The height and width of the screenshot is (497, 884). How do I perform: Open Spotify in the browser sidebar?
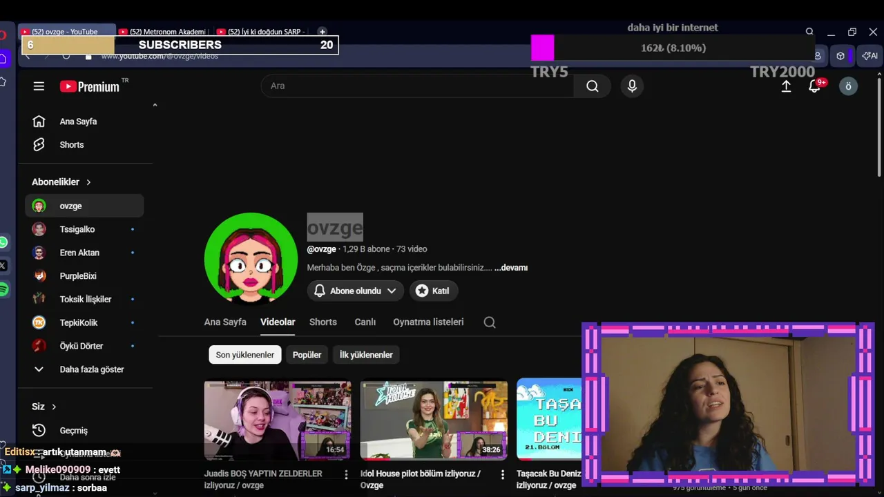[x=3, y=289]
